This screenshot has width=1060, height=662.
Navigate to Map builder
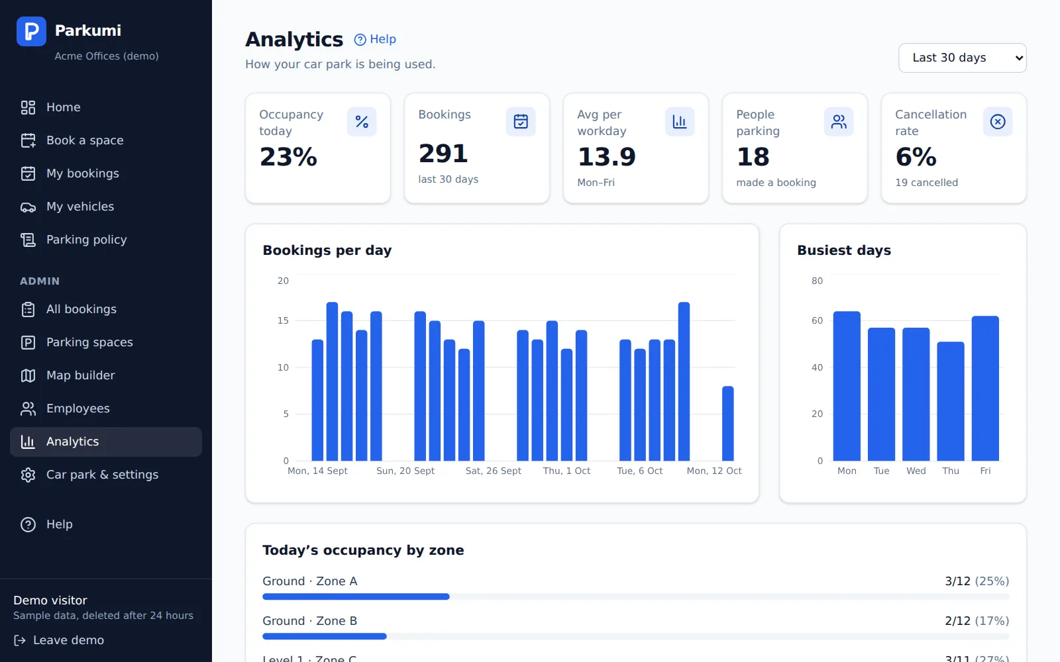coord(106,375)
